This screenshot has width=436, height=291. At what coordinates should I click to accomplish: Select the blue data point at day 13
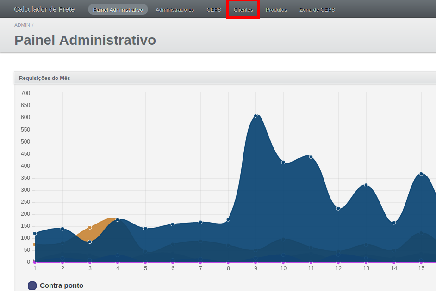click(x=366, y=185)
